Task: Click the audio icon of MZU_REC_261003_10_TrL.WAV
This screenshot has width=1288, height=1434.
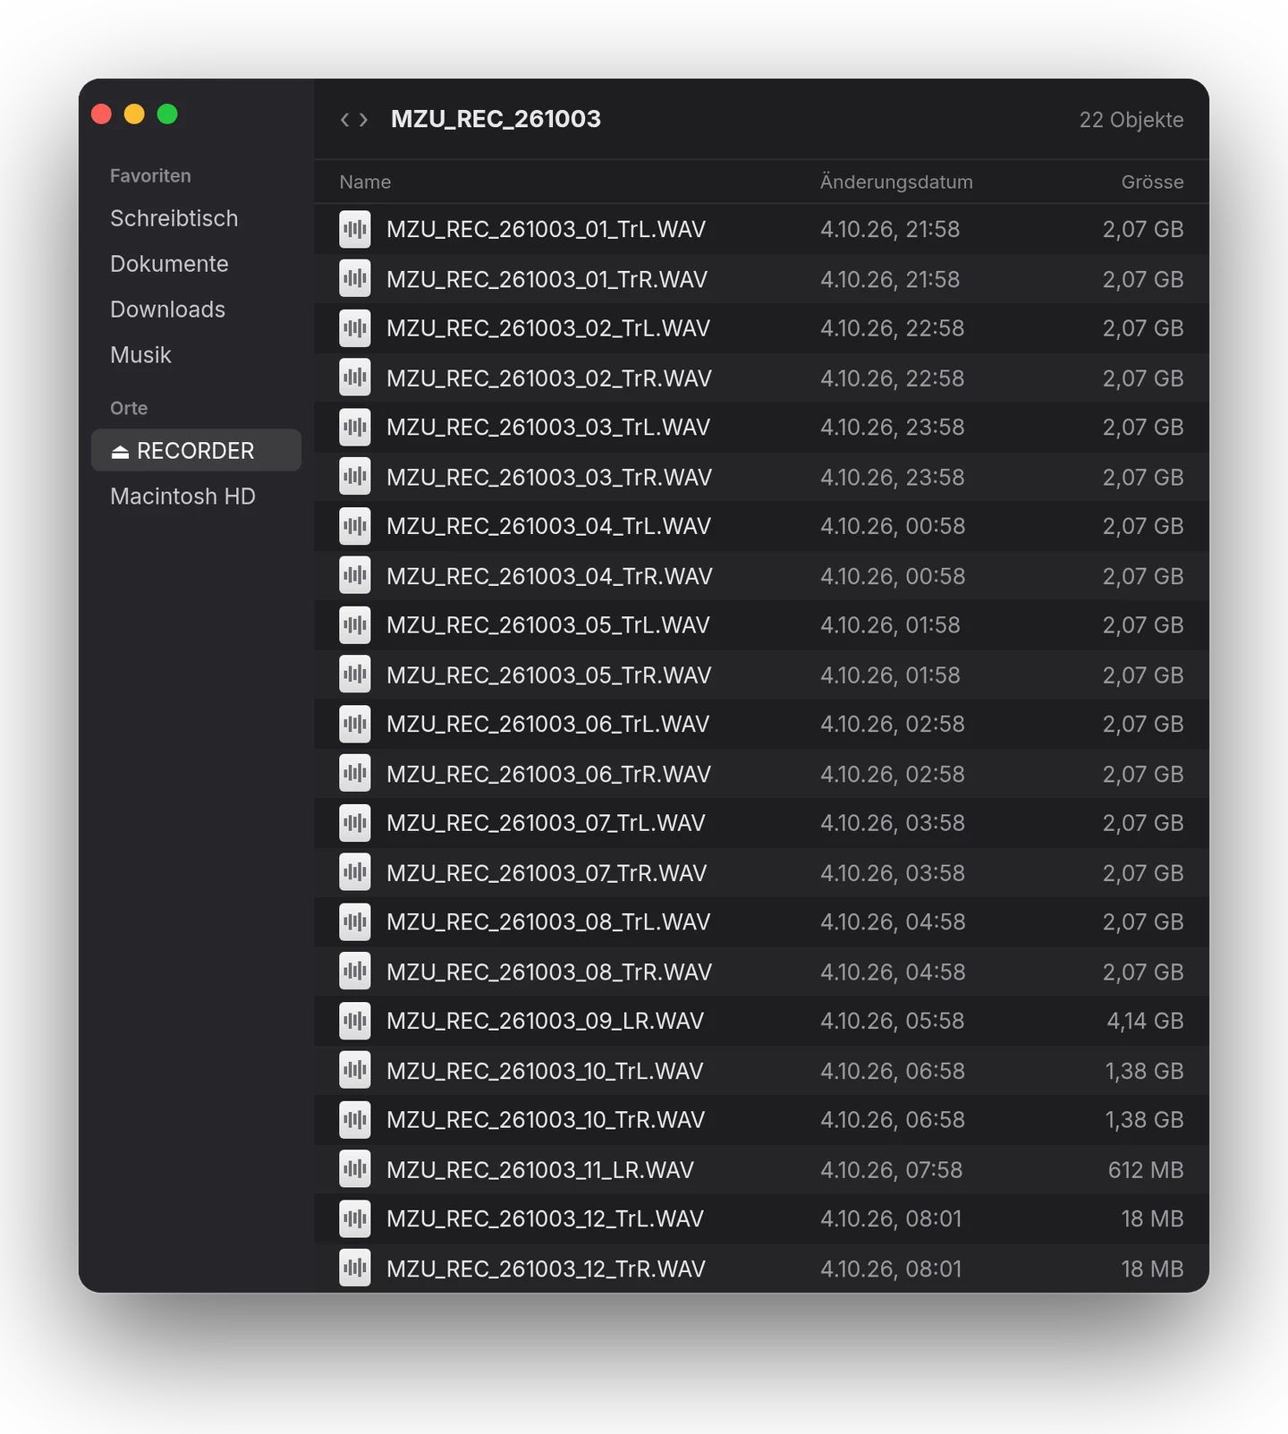Action: (355, 1071)
